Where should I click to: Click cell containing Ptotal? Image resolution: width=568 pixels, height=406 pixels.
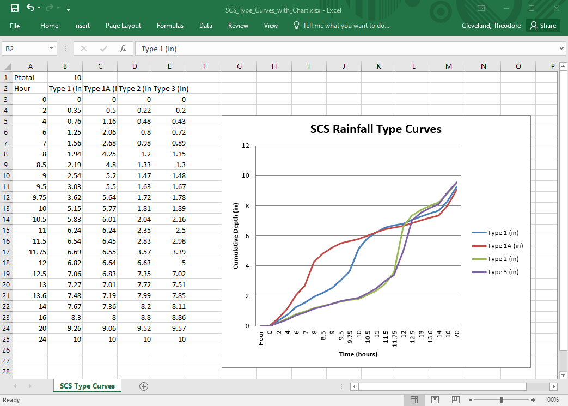30,77
